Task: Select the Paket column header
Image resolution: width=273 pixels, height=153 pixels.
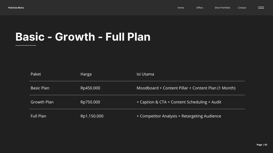Action: tap(36, 74)
